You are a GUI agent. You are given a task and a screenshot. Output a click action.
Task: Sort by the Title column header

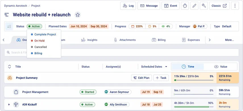[18, 67]
